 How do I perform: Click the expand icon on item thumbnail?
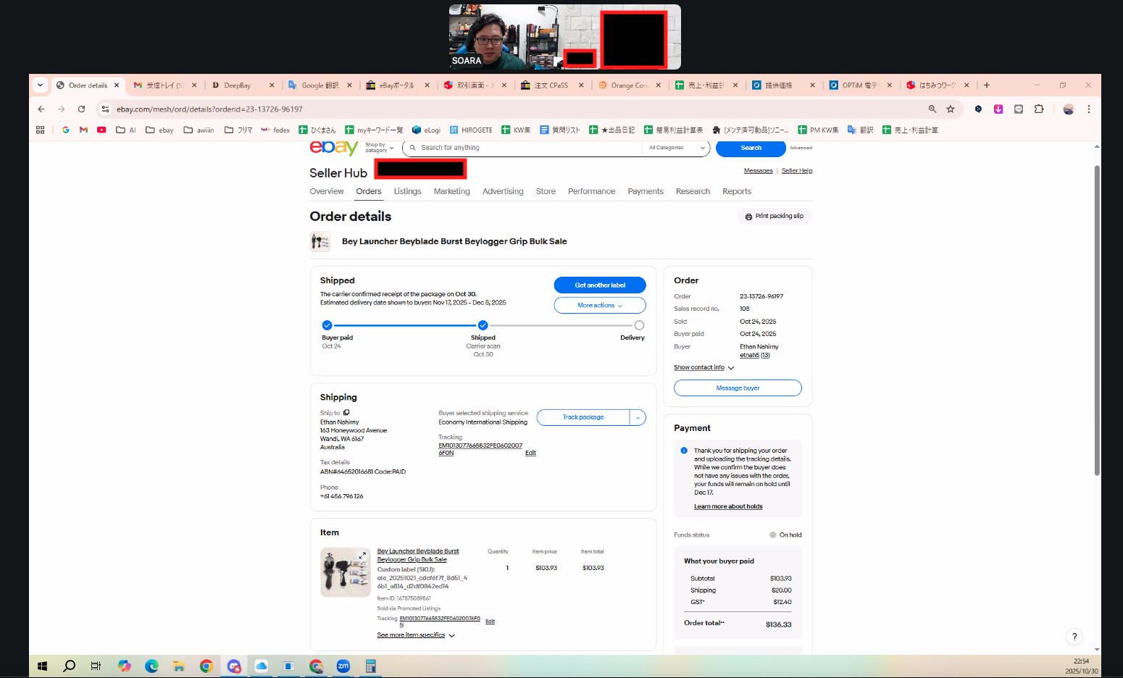(x=362, y=556)
